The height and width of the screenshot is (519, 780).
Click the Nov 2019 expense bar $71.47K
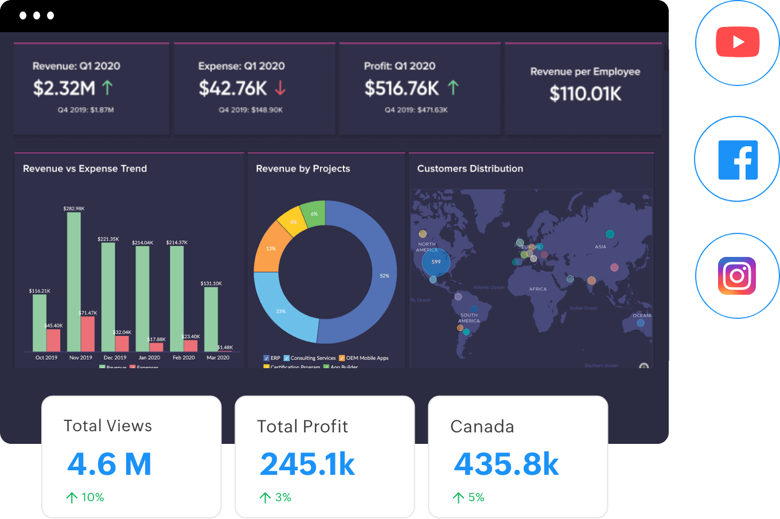pos(88,334)
